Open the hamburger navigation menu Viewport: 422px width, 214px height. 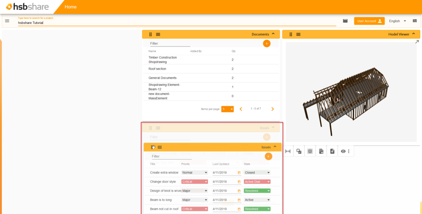(7, 21)
